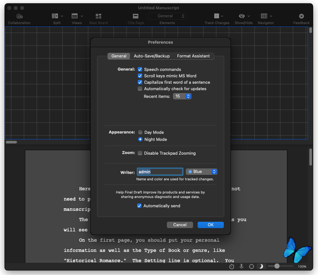The height and width of the screenshot is (275, 318).
Task: Click the Views toolbar icon
Action: tap(75, 16)
